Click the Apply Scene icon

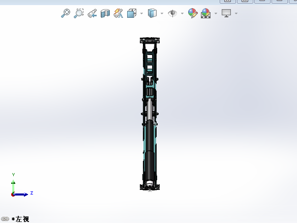click(205, 13)
